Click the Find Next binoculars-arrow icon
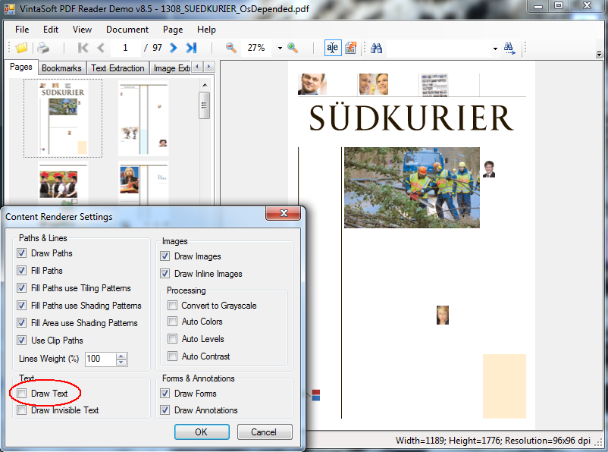The width and height of the screenshot is (608, 452). pos(510,48)
